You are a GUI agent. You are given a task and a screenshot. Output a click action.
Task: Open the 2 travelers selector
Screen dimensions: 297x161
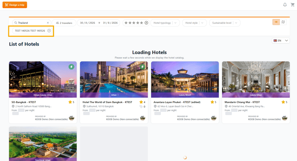(x=64, y=23)
